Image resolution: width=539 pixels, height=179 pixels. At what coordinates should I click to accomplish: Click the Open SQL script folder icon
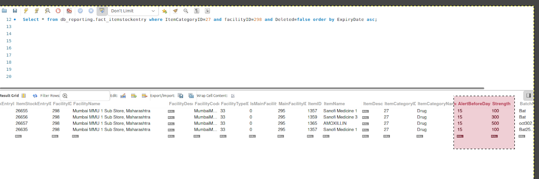click(4, 10)
